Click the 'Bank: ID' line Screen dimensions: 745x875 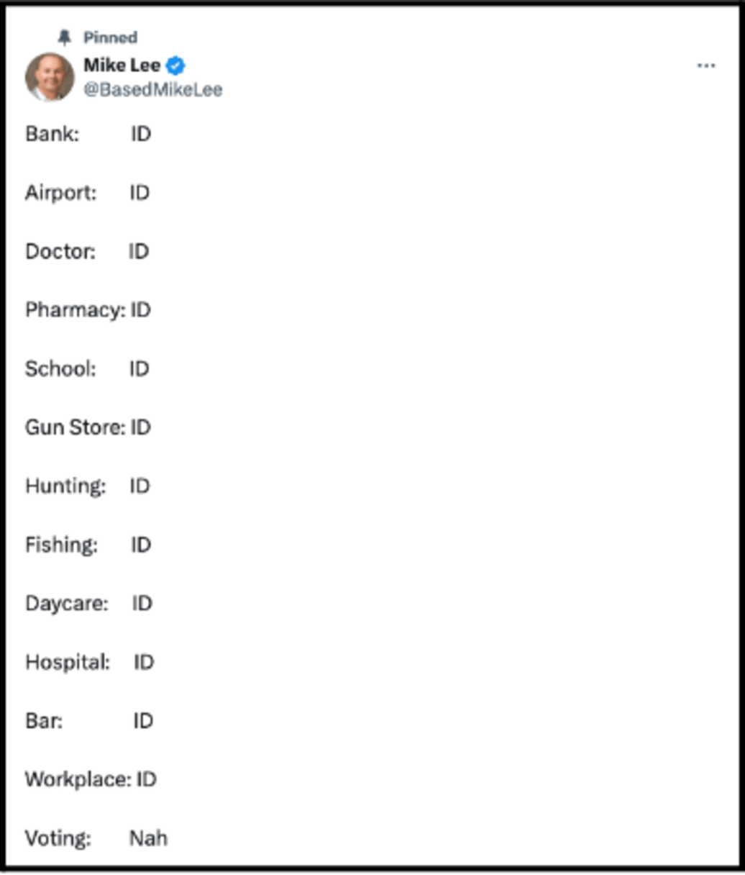click(x=88, y=134)
